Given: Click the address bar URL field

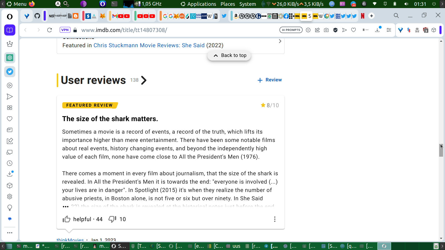Looking at the screenshot, I should tap(178, 30).
